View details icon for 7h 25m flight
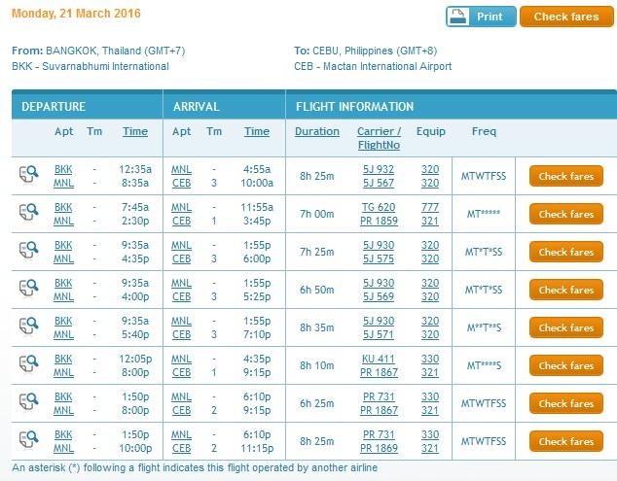This screenshot has width=617, height=481. 29,251
